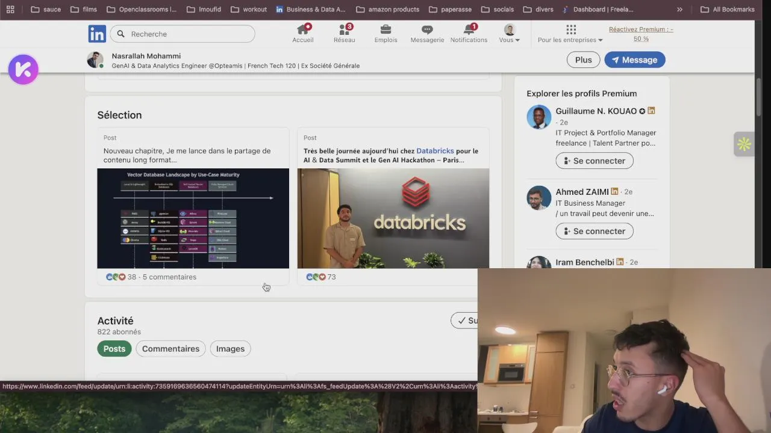Click the Plus button in profile header

(583, 60)
